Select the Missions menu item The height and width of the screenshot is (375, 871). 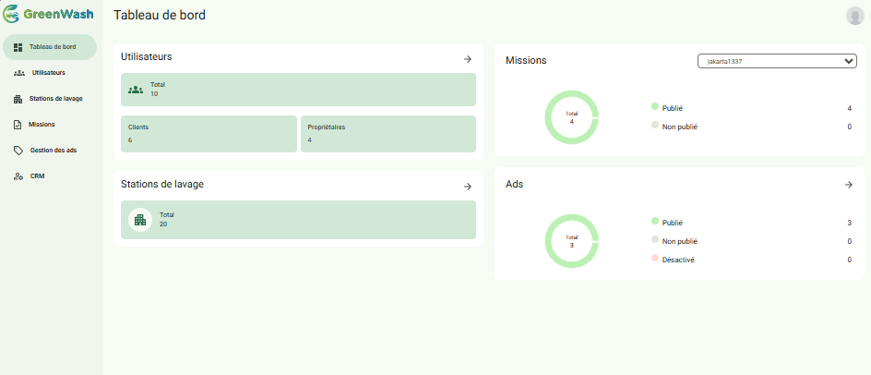click(x=42, y=125)
